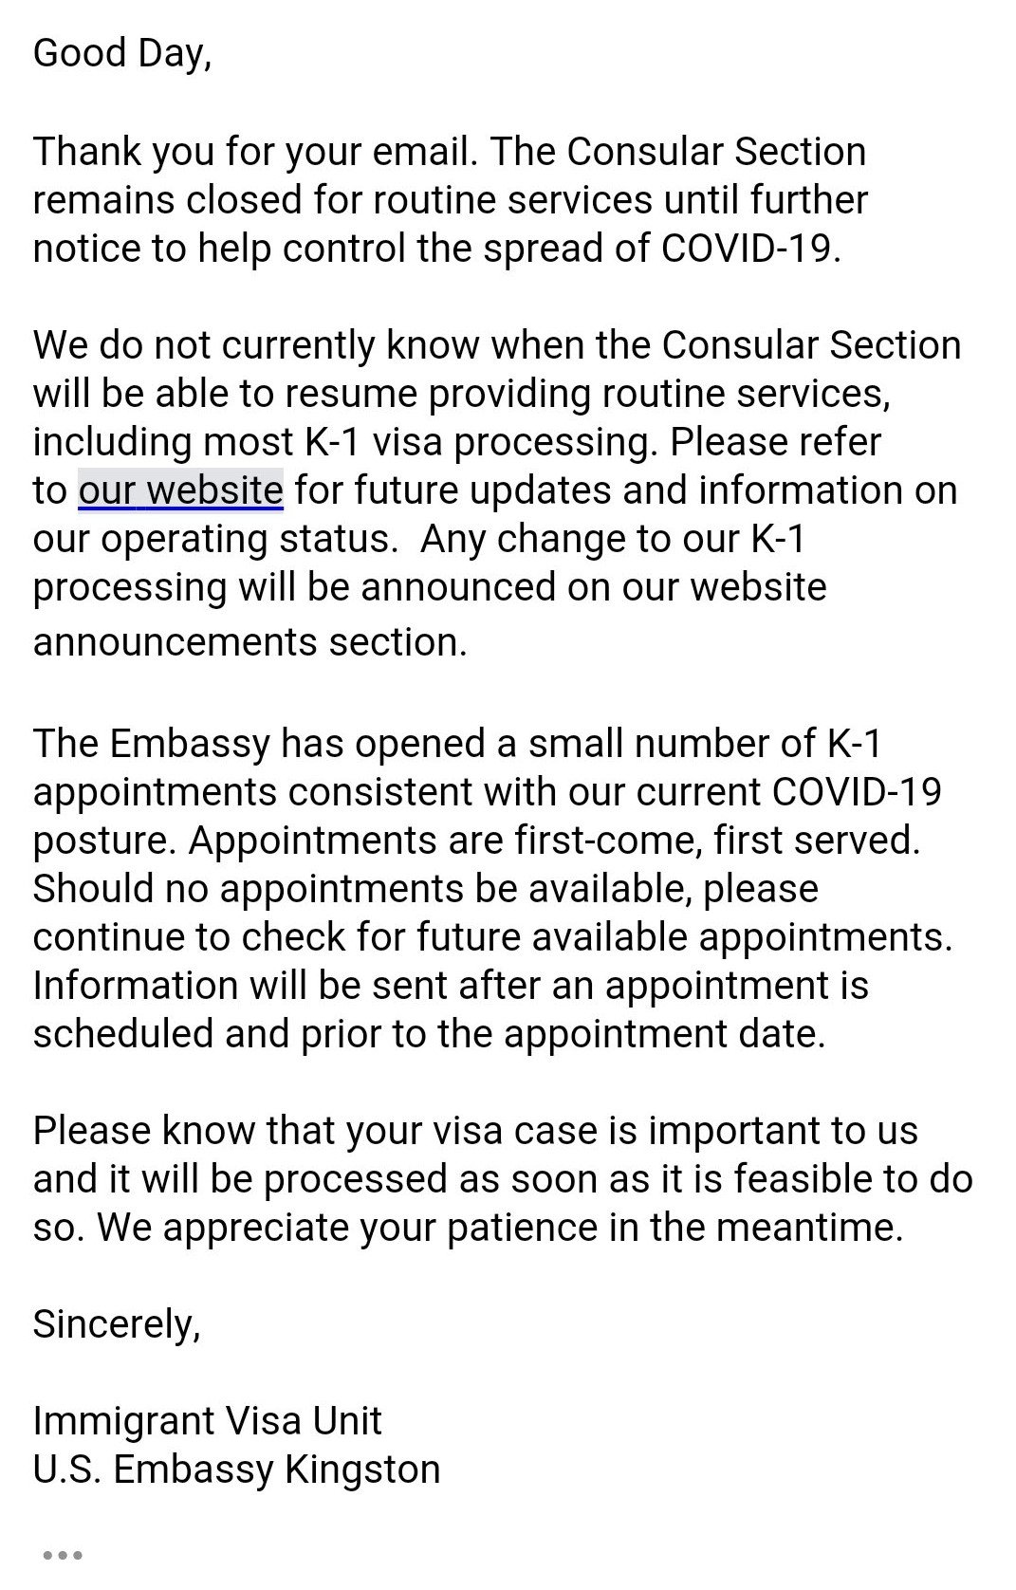Click the 'Good Day,' greeting line
The width and height of the screenshot is (1016, 1590).
(x=122, y=53)
